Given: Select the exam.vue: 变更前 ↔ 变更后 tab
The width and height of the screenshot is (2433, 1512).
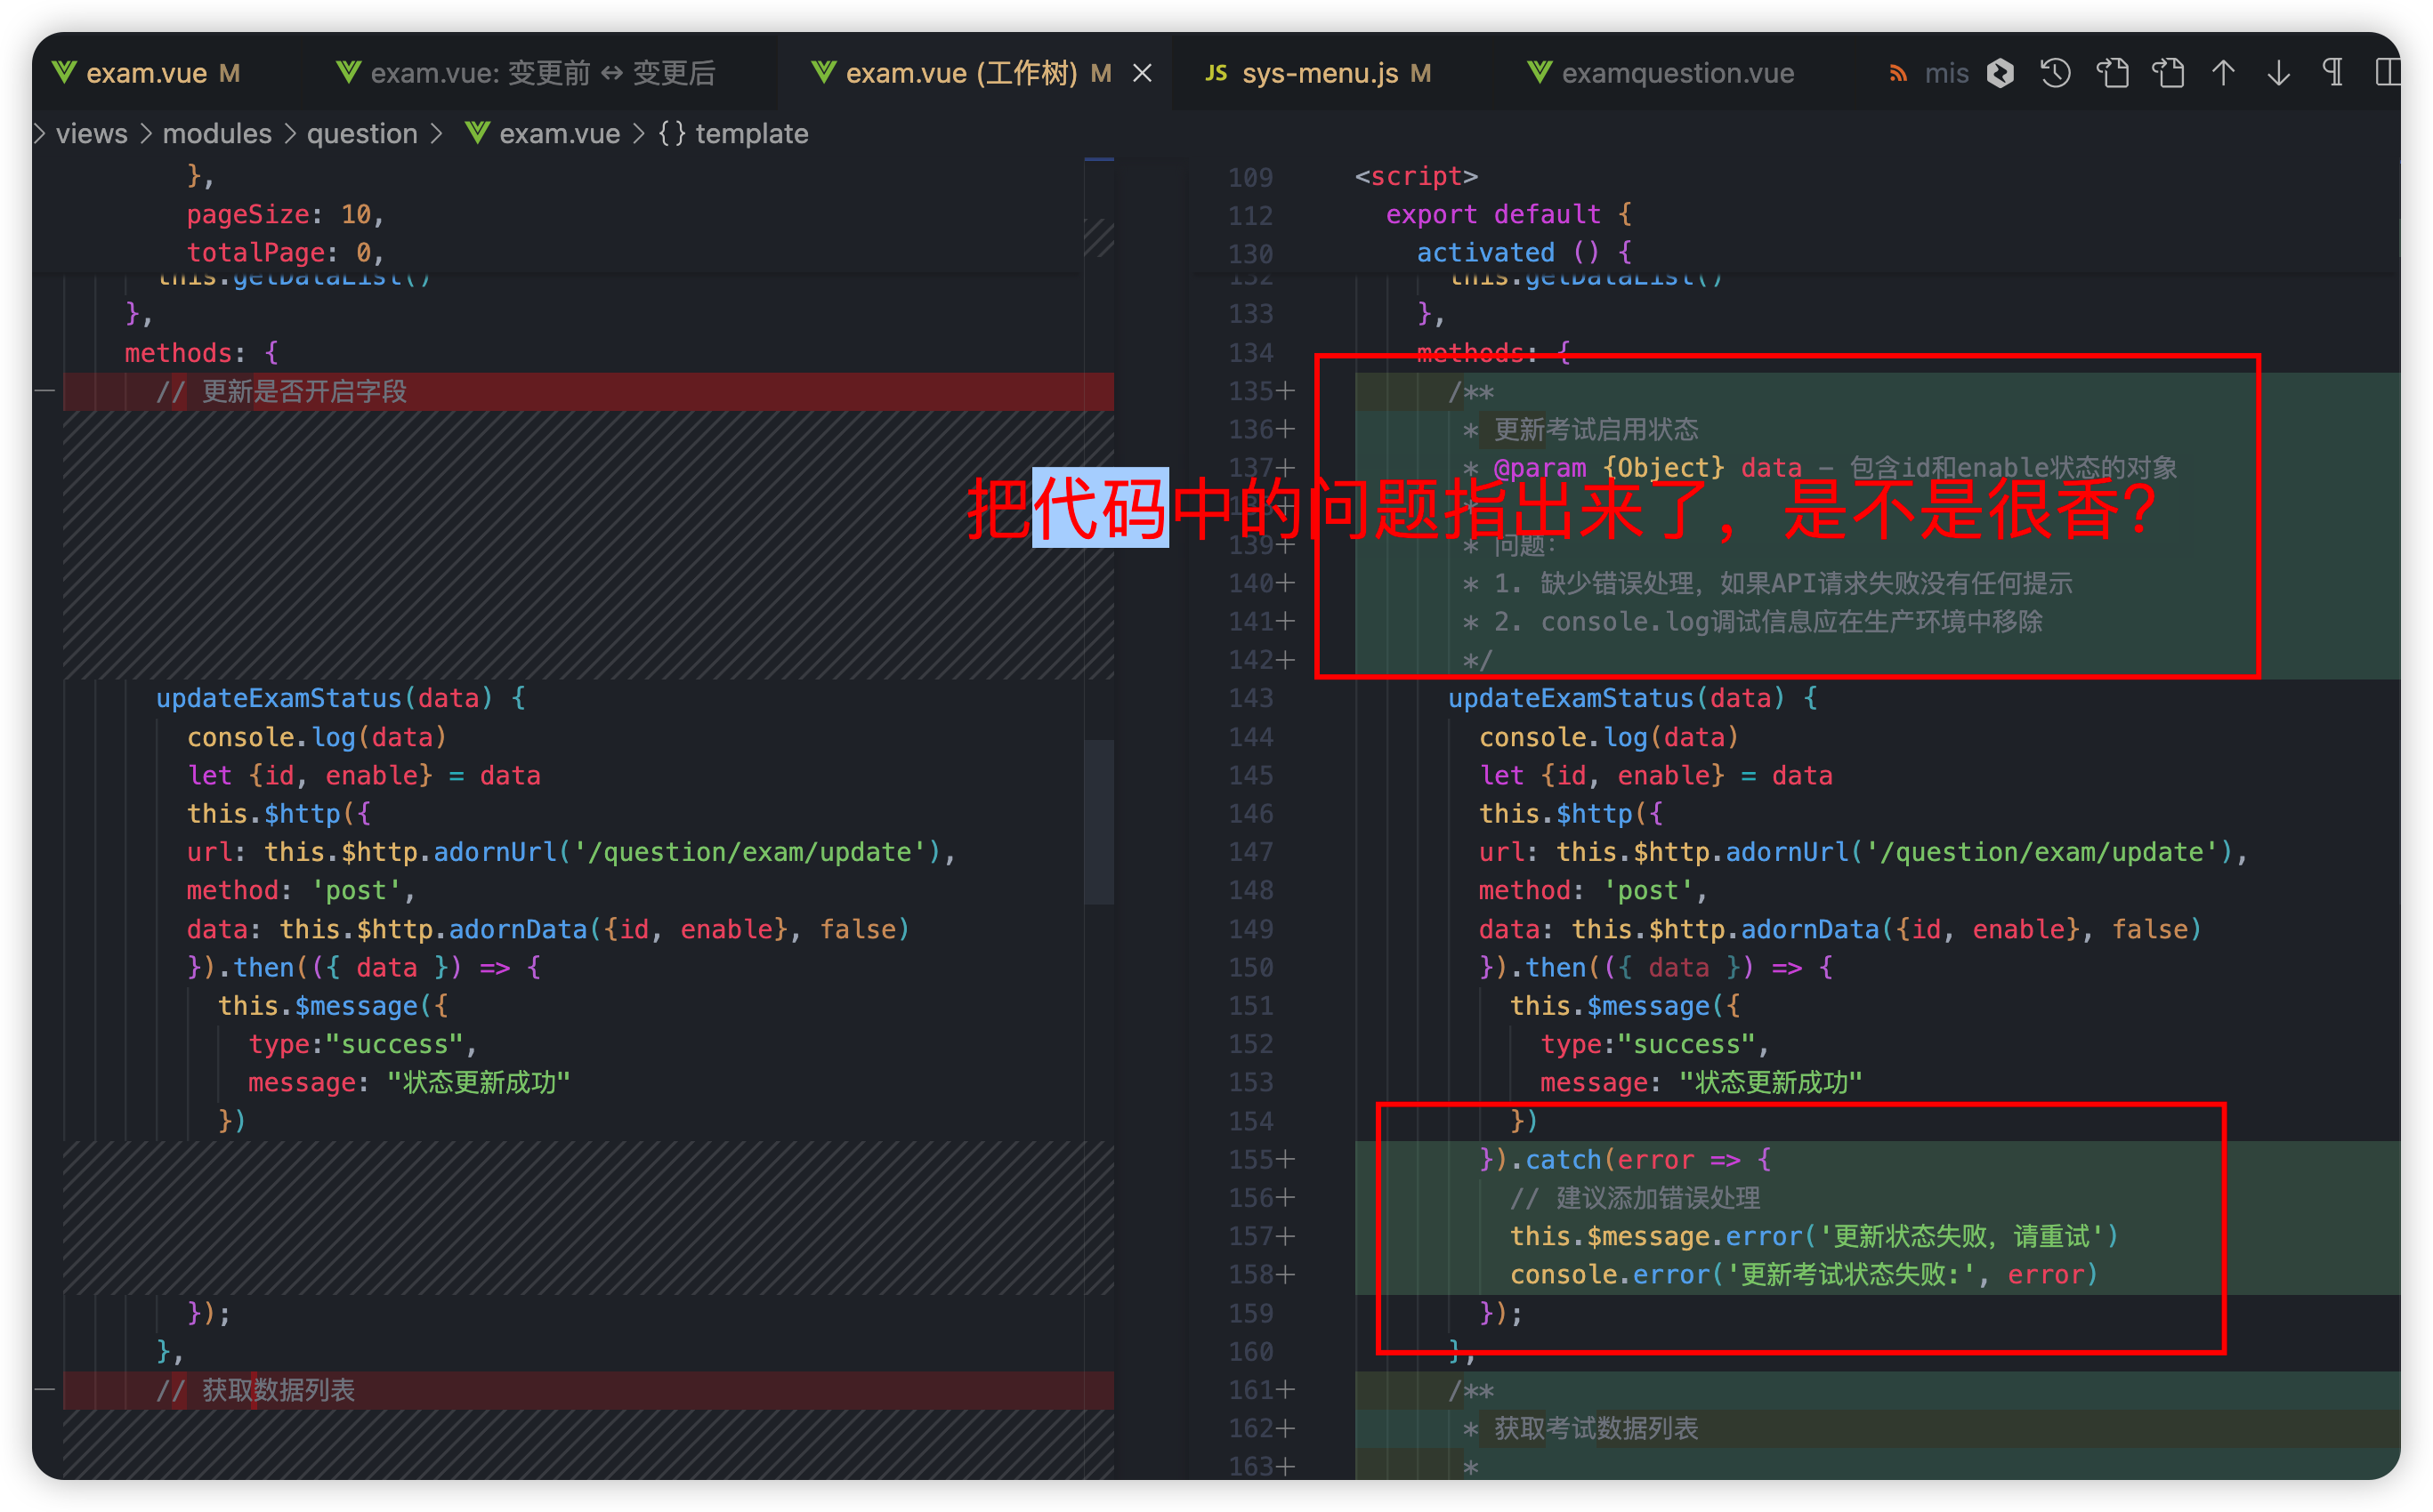Looking at the screenshot, I should pos(542,73).
